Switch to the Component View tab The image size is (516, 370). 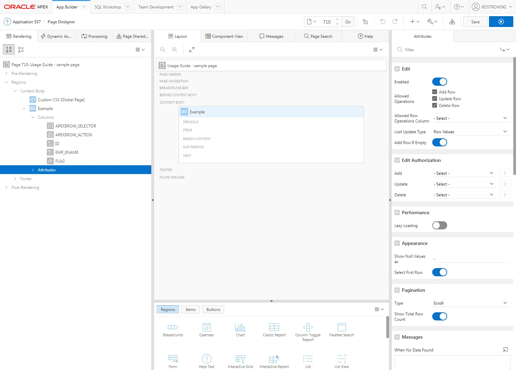point(224,36)
